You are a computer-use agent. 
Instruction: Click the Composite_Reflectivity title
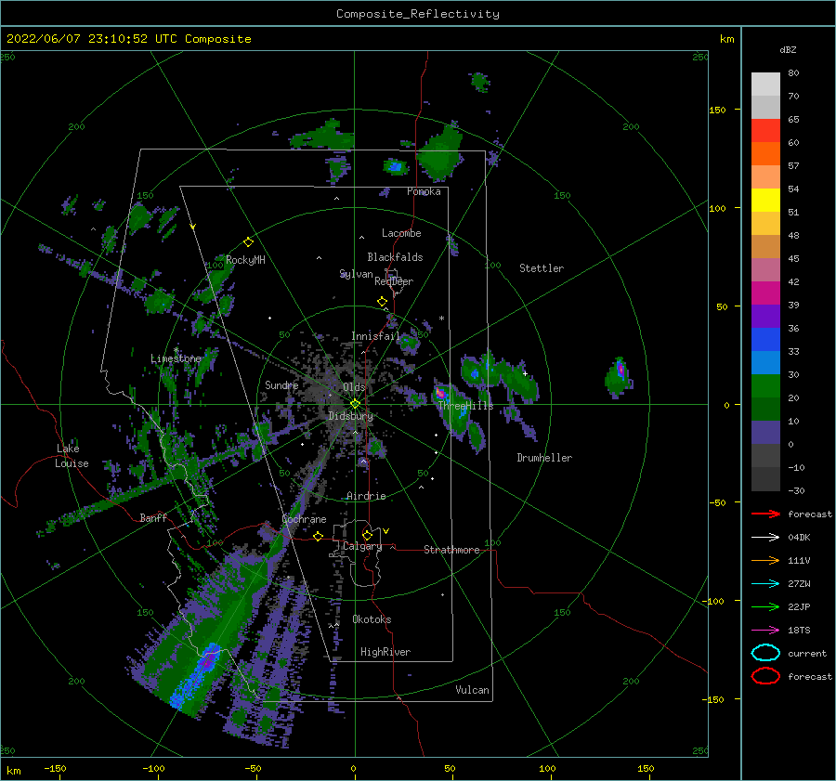[x=418, y=14]
